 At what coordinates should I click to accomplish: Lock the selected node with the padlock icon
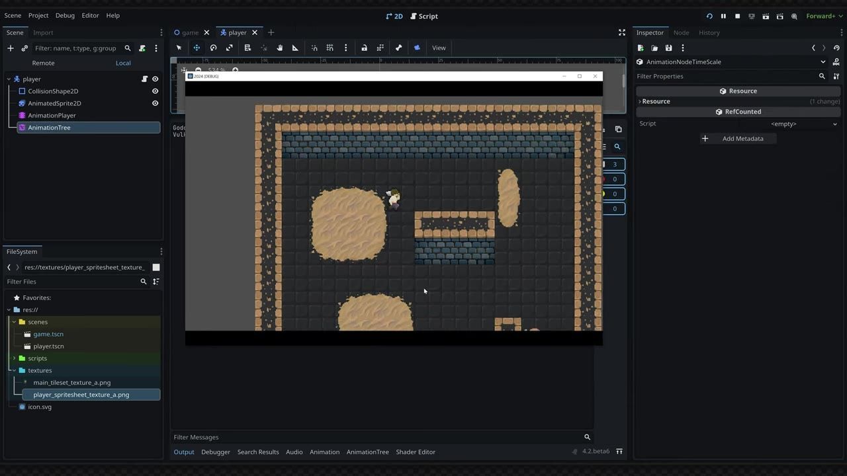click(x=364, y=48)
